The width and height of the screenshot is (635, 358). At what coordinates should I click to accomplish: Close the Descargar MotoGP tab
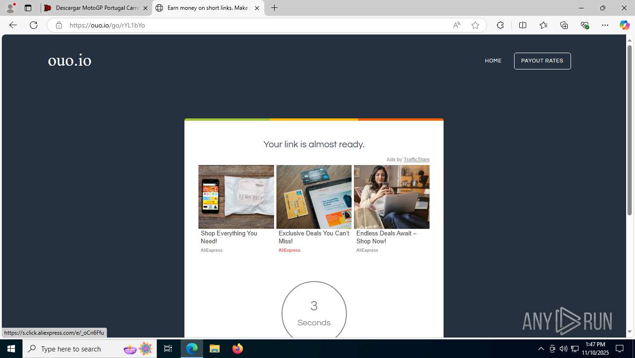pos(145,8)
